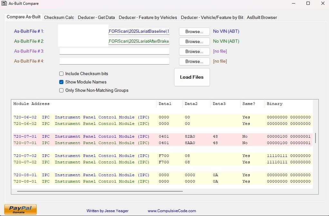Disable Show Module Names
The image size is (329, 216).
(x=61, y=82)
